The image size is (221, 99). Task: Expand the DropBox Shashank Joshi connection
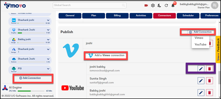48,30
